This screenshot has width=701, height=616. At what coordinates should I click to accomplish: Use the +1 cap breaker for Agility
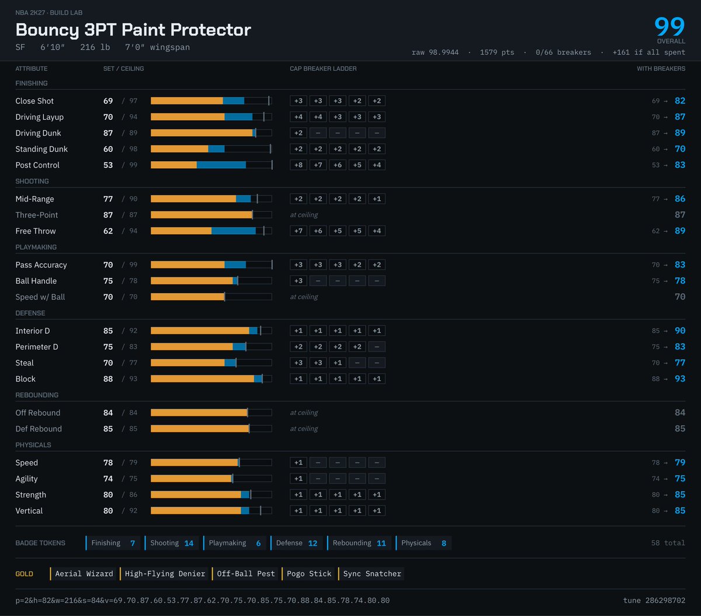point(299,479)
